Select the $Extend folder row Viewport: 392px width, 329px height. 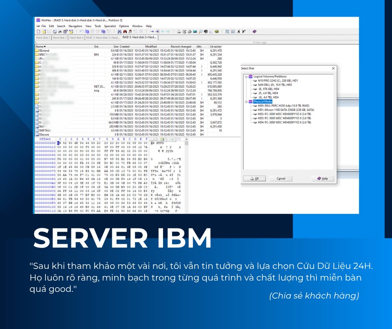click(128, 51)
